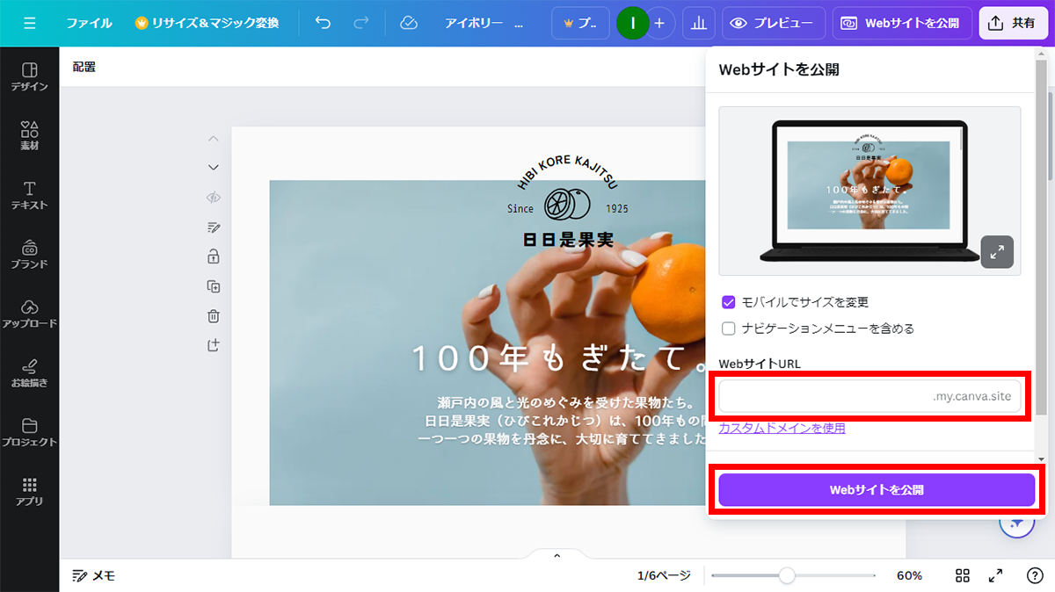Viewport: 1055px width, 592px height.
Task: Collapse the page with the bottom chevron
Action: [556, 555]
